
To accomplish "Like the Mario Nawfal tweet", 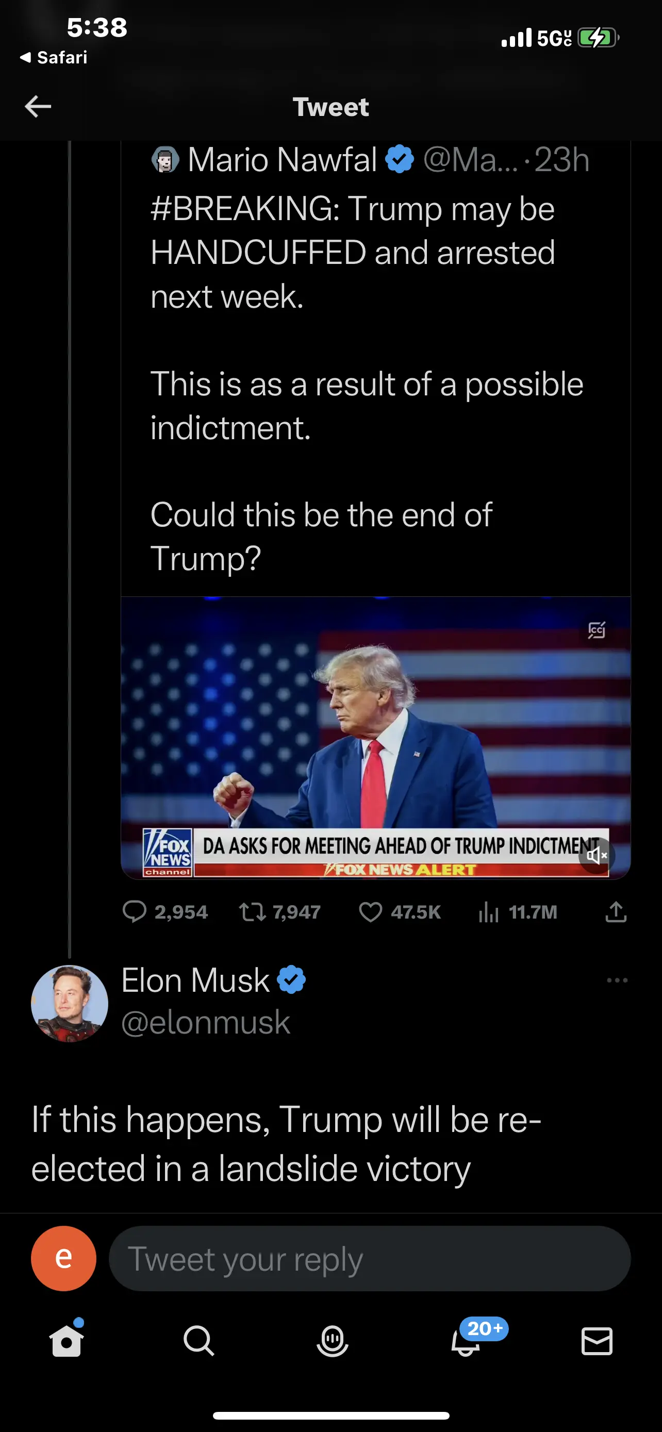I will pos(371,912).
